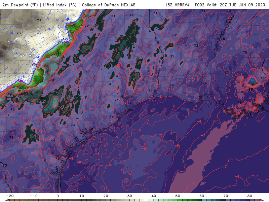
Task: Click the "Lifted Index (°C)" header label
Action: pyautogui.click(x=60, y=5)
